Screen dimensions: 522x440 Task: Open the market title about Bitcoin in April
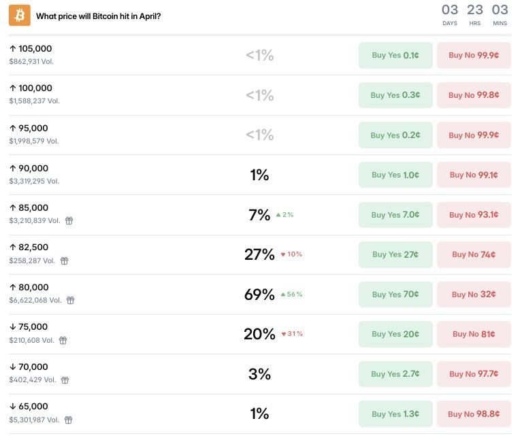coord(99,16)
